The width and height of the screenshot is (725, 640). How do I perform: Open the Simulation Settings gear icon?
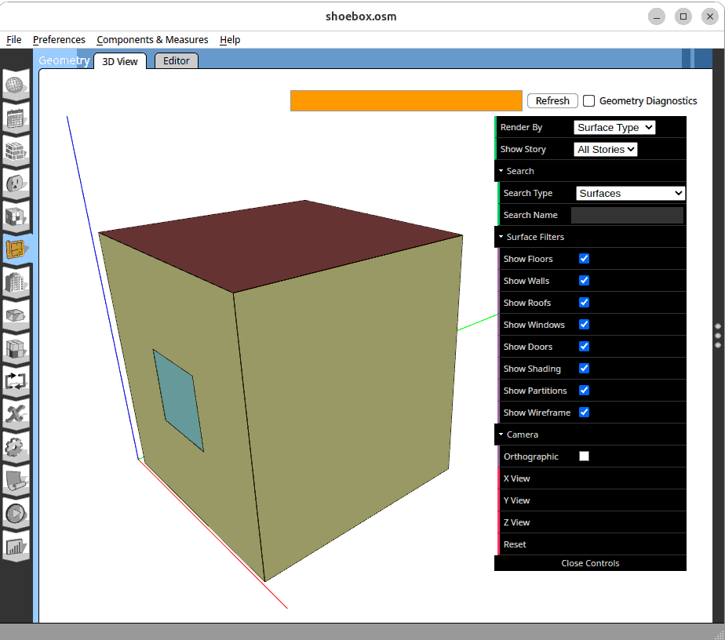pos(17,447)
